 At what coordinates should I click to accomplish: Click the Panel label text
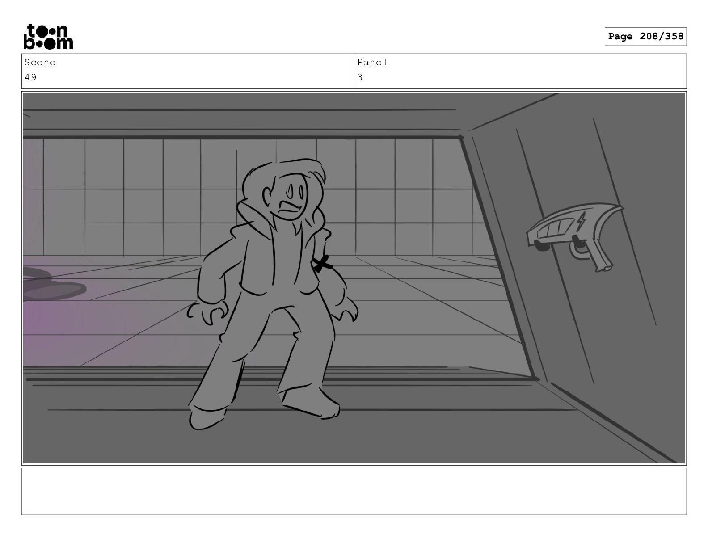pos(372,63)
